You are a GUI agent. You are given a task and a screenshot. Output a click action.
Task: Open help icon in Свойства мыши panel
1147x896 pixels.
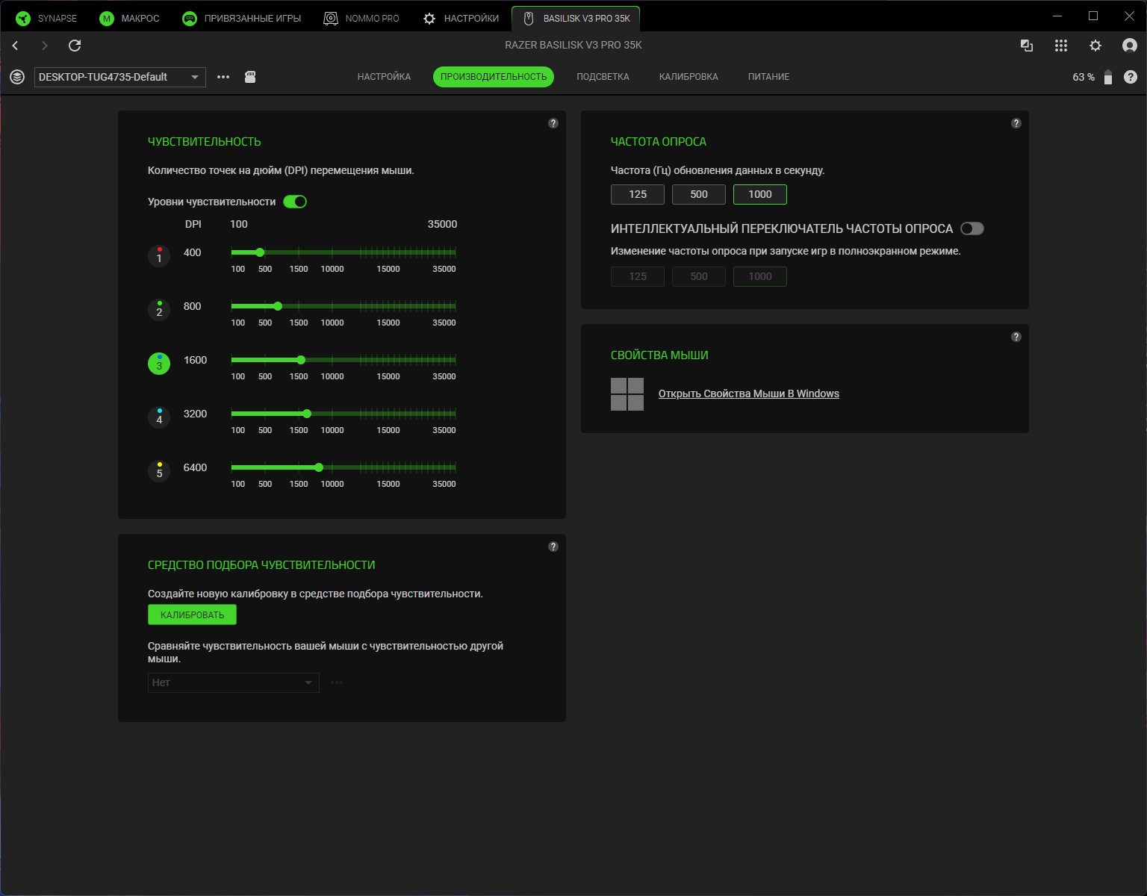tap(1016, 337)
